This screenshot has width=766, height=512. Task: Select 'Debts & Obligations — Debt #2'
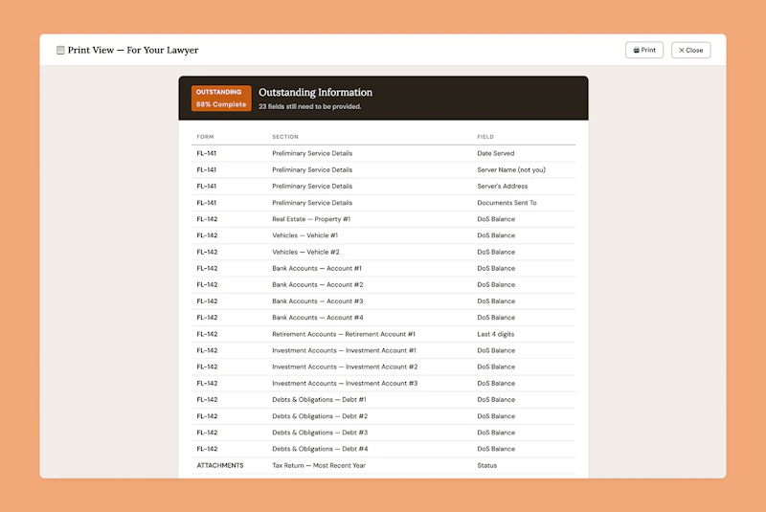click(x=320, y=416)
